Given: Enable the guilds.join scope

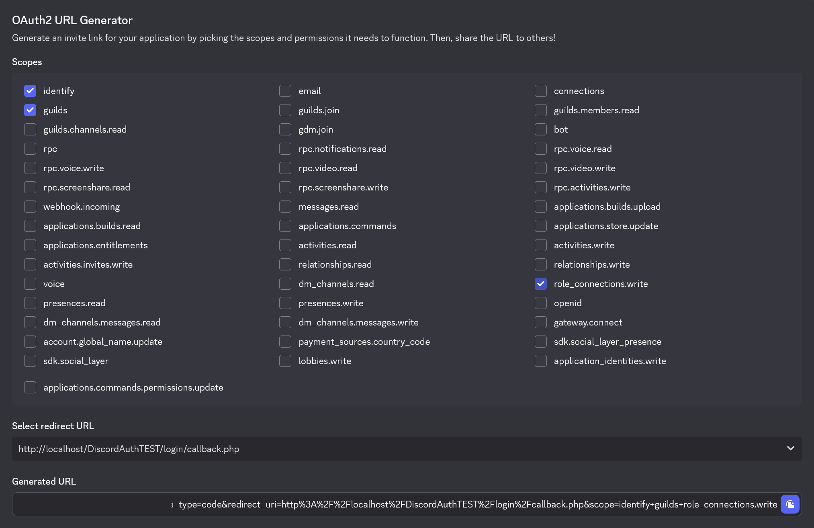Looking at the screenshot, I should (x=285, y=110).
